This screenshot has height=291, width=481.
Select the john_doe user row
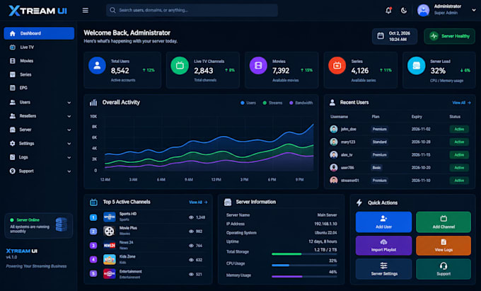click(400, 130)
